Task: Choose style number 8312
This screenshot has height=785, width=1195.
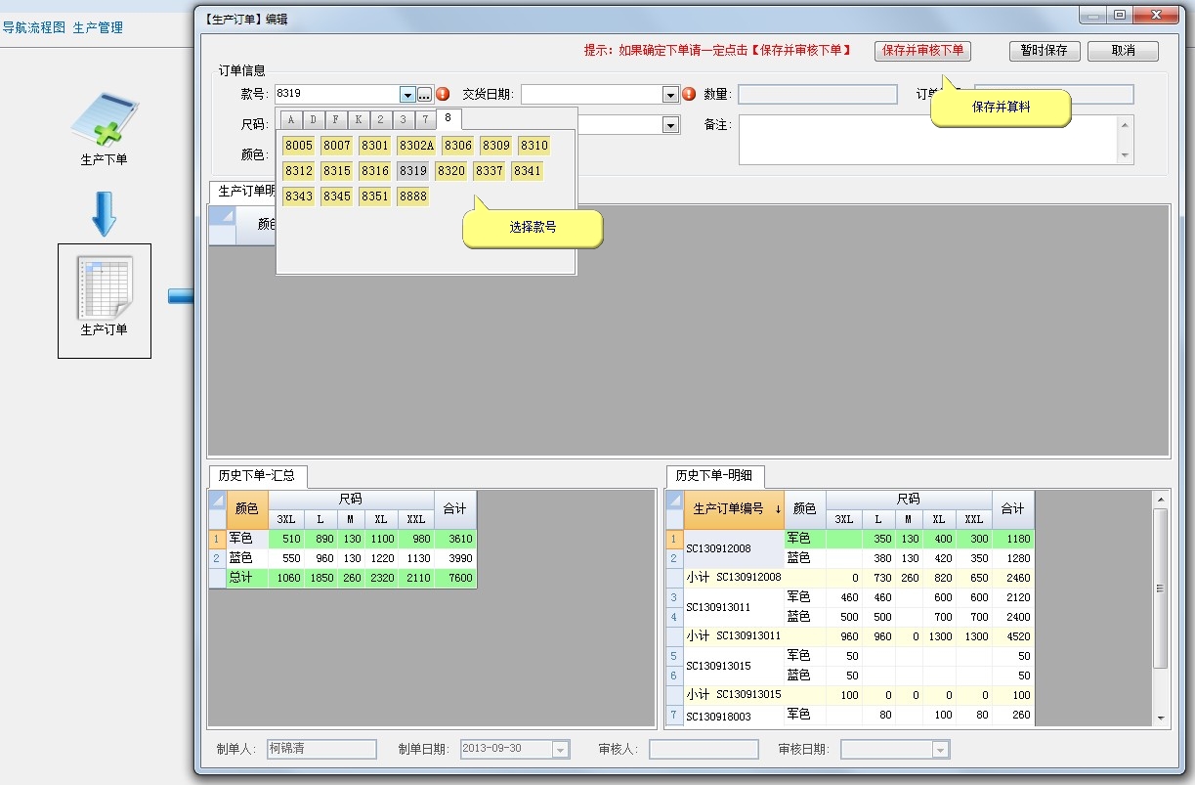Action: (x=299, y=171)
